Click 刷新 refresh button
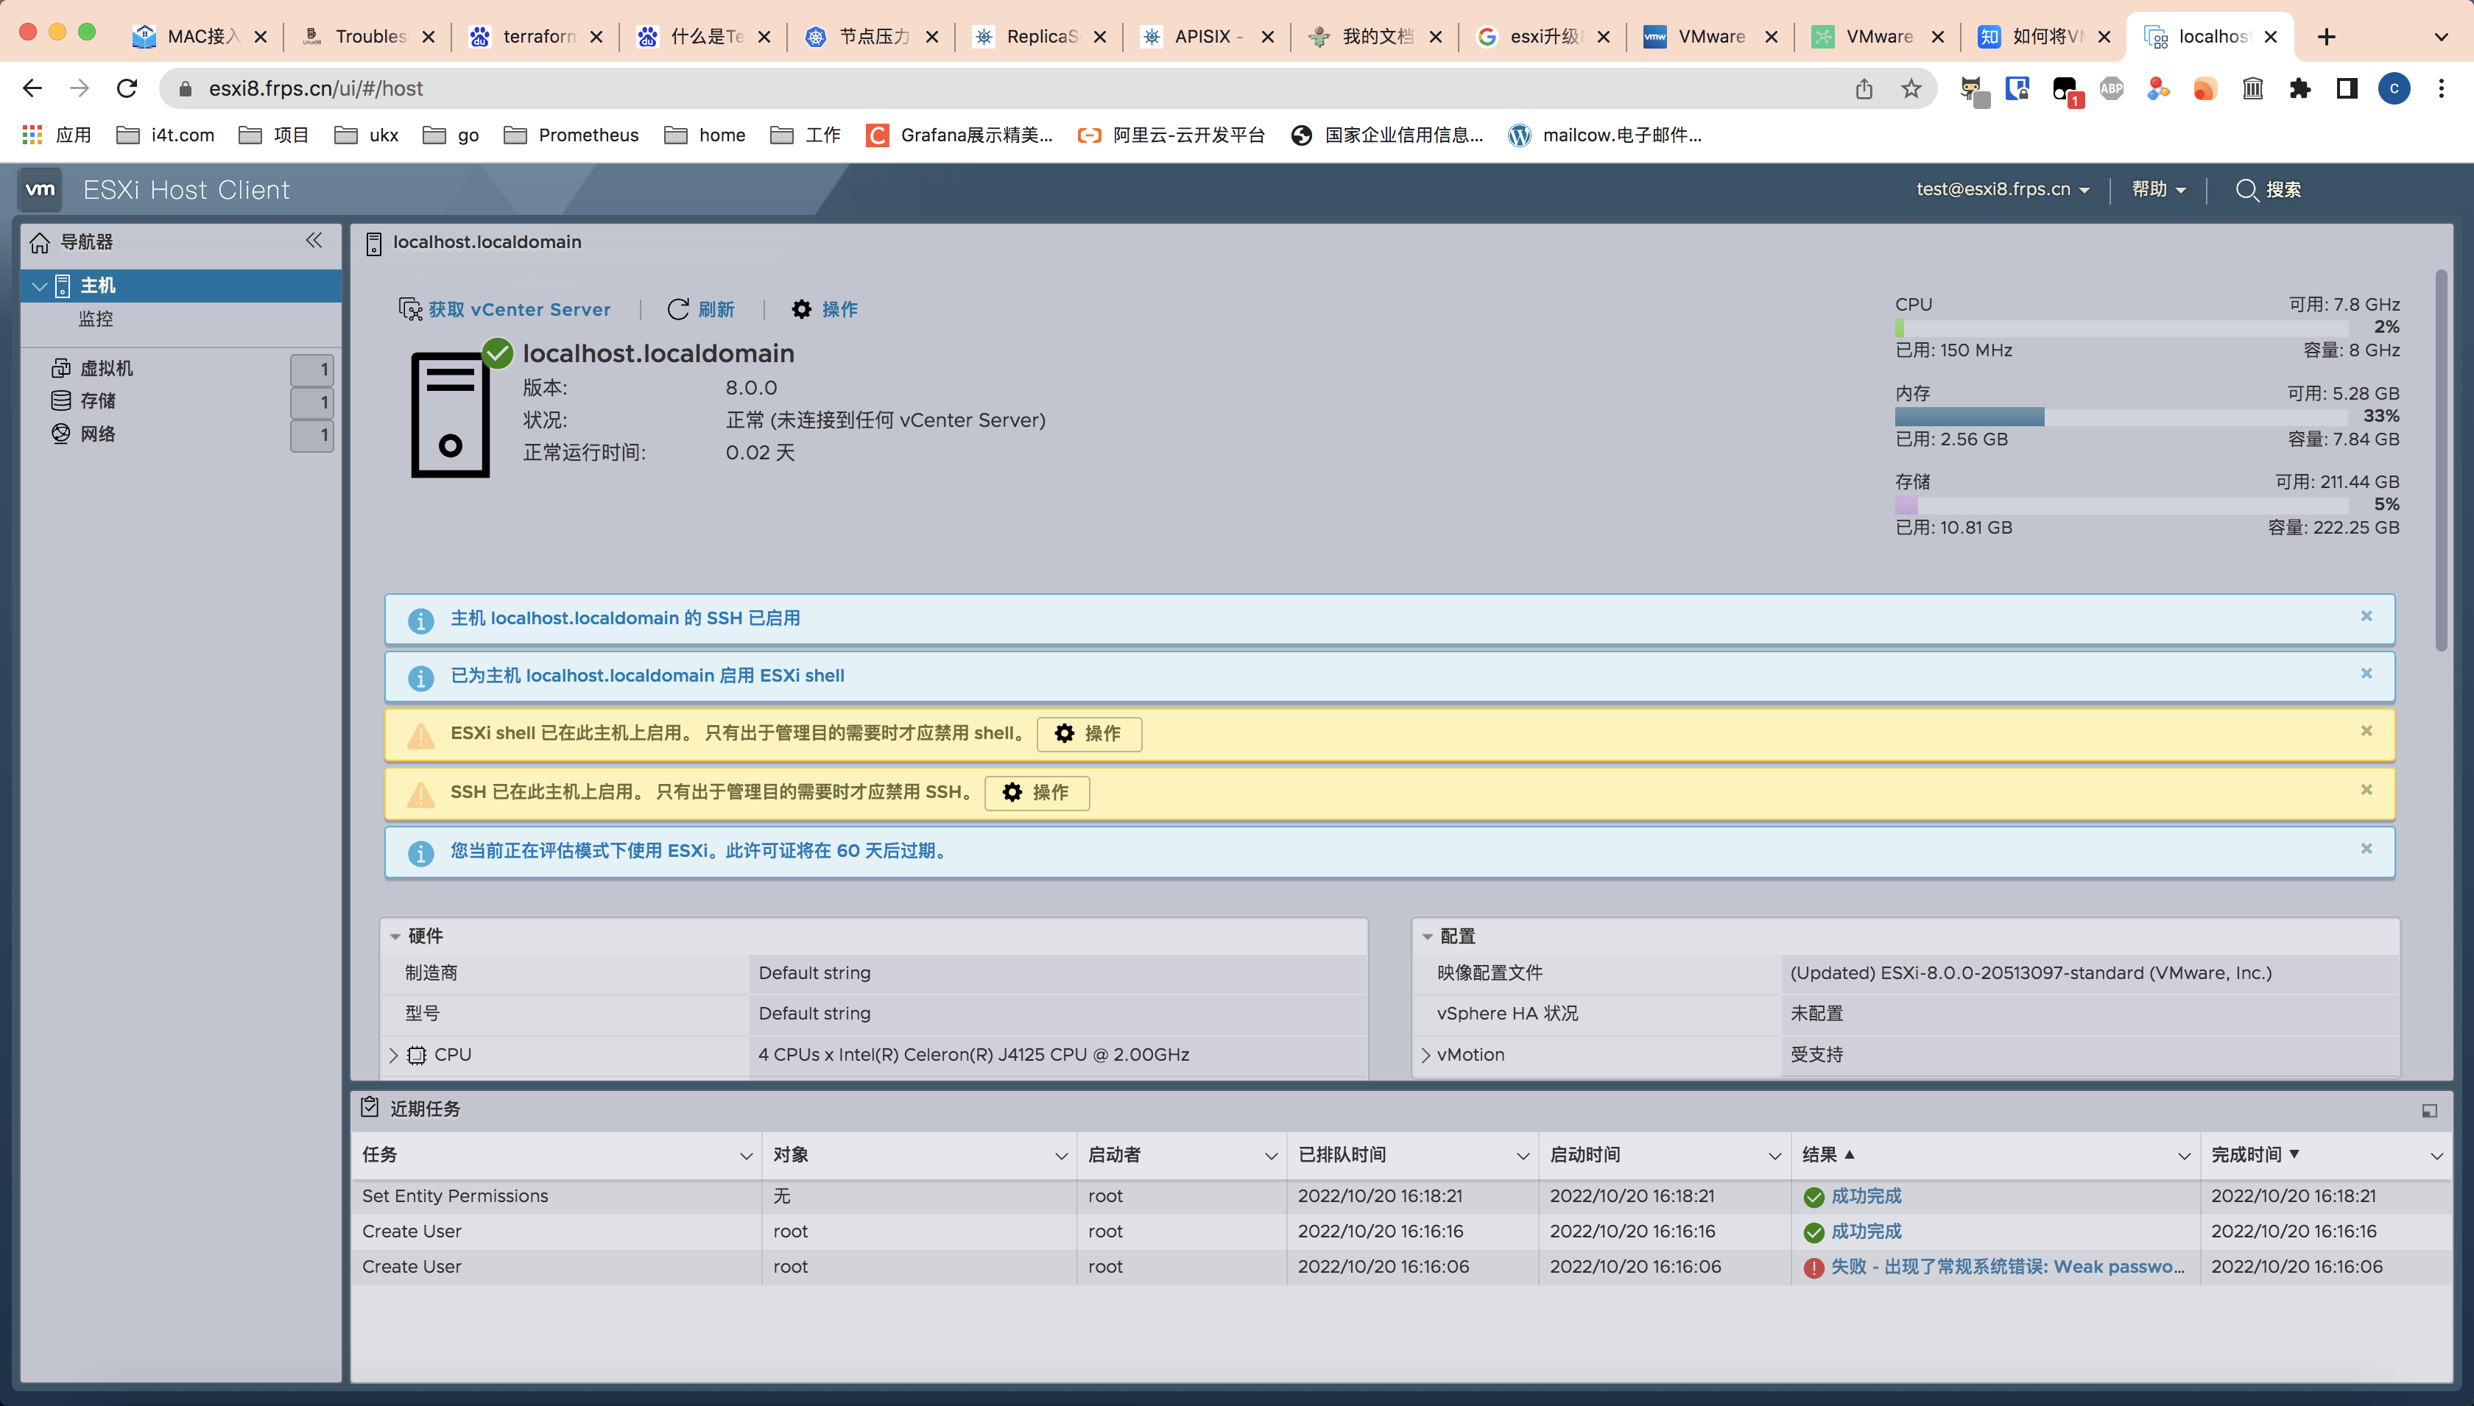This screenshot has width=2474, height=1406. point(701,309)
